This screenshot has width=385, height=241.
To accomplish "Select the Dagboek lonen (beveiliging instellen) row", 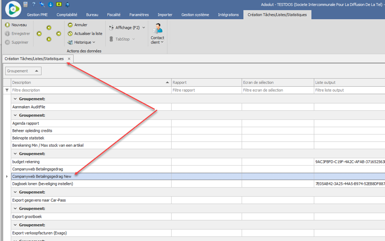I will coord(198,184).
